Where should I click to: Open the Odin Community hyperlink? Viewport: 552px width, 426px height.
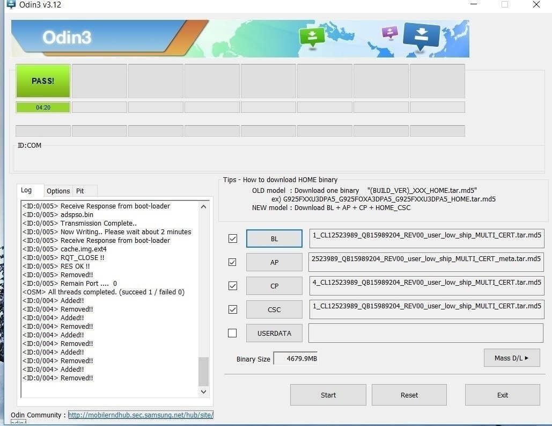141,415
